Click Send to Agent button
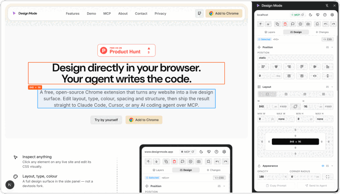The width and height of the screenshot is (340, 194). click(x=316, y=186)
